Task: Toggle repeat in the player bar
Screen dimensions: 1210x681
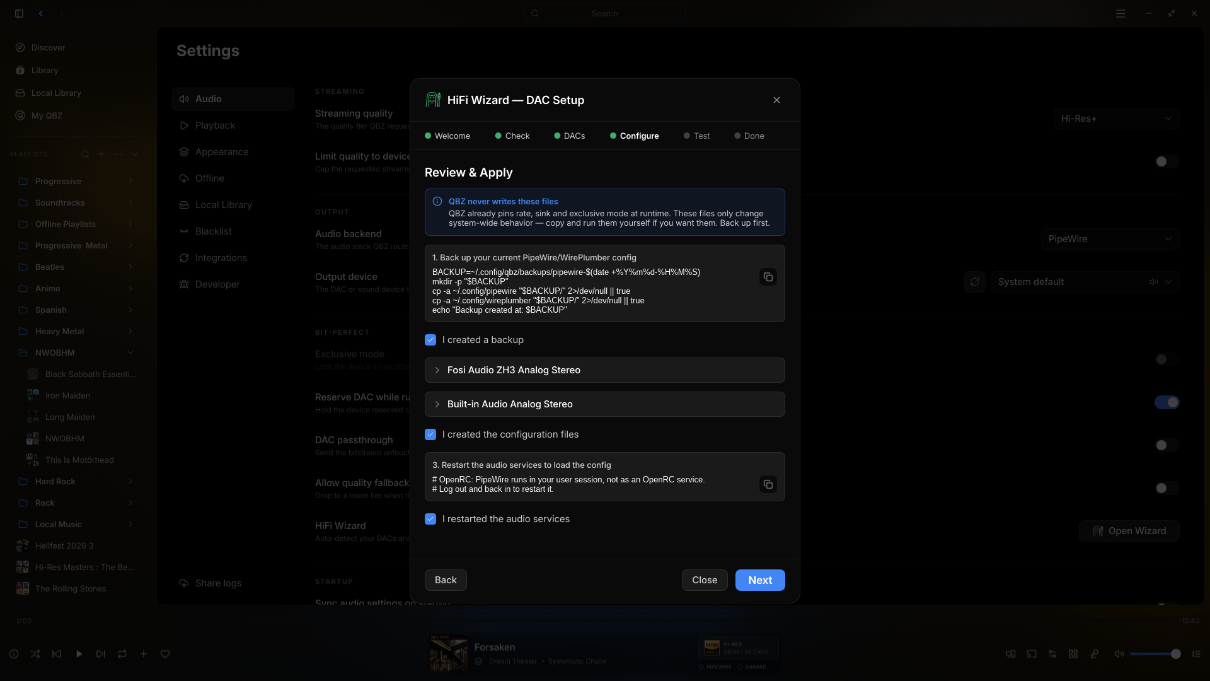Action: pos(122,655)
